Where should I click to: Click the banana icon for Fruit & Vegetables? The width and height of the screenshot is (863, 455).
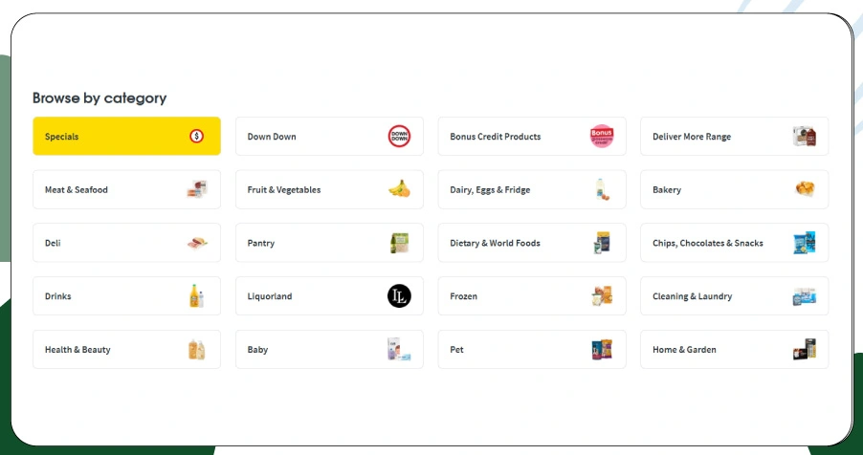coord(399,189)
